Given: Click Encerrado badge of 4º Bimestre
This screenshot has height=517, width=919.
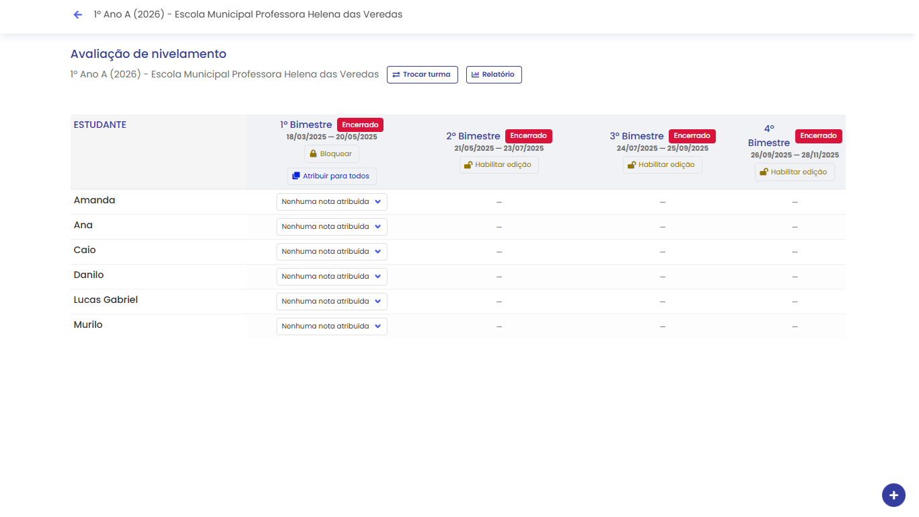Looking at the screenshot, I should click(819, 136).
